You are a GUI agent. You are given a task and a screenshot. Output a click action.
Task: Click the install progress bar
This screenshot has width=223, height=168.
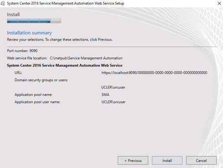click(x=34, y=21)
